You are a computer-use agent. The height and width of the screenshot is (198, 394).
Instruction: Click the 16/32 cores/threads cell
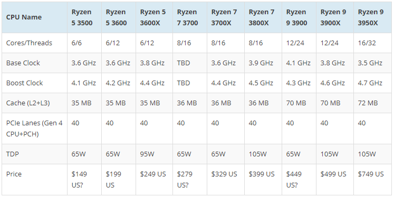click(373, 43)
